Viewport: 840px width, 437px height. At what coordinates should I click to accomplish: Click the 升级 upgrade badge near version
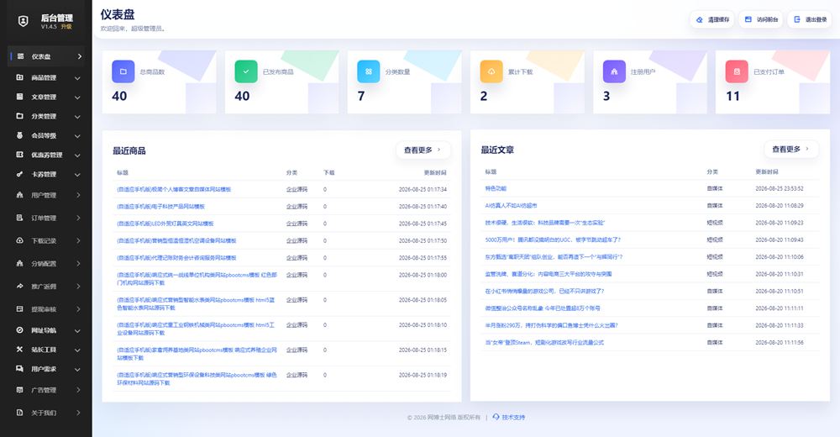point(66,26)
